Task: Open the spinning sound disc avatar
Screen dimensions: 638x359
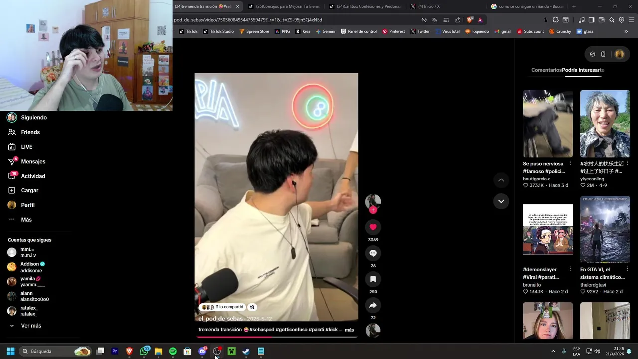Action: pyautogui.click(x=373, y=330)
